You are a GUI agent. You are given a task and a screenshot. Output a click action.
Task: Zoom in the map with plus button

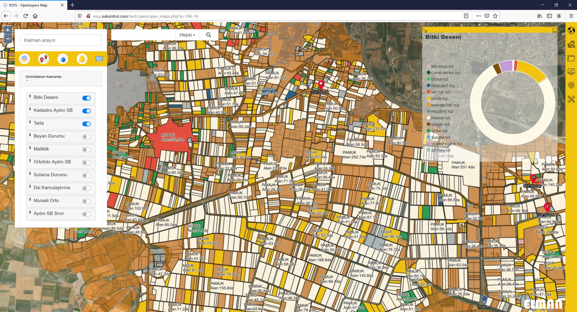8,30
